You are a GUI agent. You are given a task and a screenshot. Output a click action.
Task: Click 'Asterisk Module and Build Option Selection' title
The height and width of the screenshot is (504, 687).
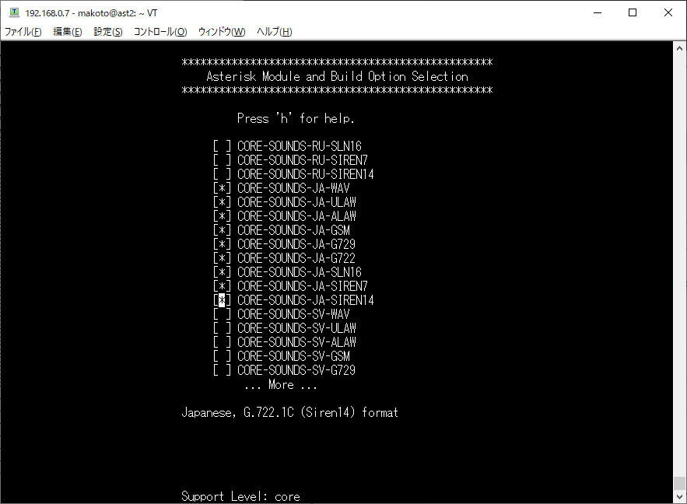pyautogui.click(x=338, y=77)
